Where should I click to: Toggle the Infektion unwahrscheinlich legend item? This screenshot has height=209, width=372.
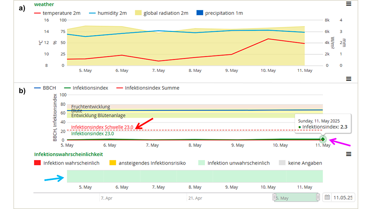234,163
